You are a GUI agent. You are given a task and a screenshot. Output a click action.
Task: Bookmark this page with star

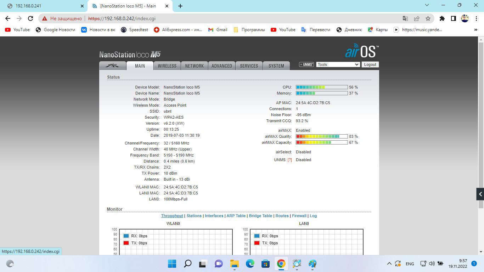[x=428, y=18]
